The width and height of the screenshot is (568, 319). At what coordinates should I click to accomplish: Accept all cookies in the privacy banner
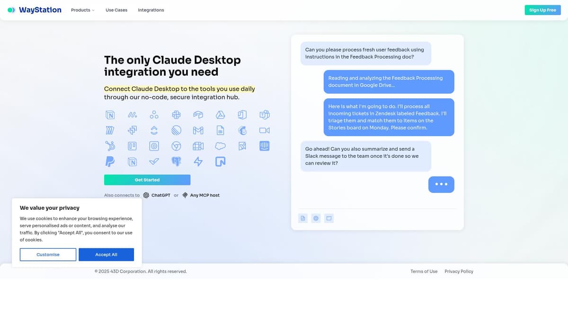[x=106, y=254]
